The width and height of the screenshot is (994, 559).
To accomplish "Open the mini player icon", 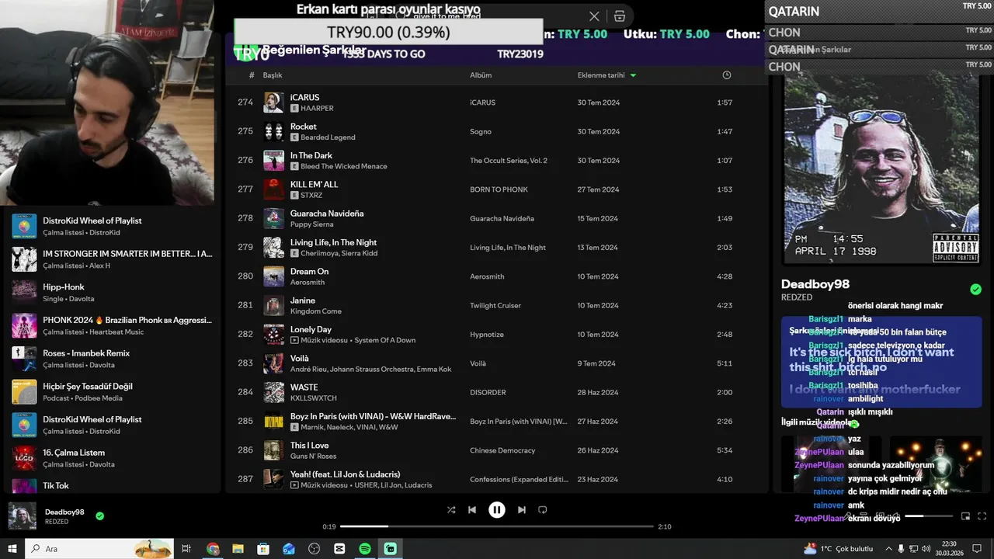I will point(966,516).
